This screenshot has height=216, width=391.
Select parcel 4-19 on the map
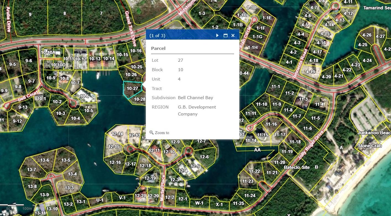pyautogui.click(x=310, y=72)
